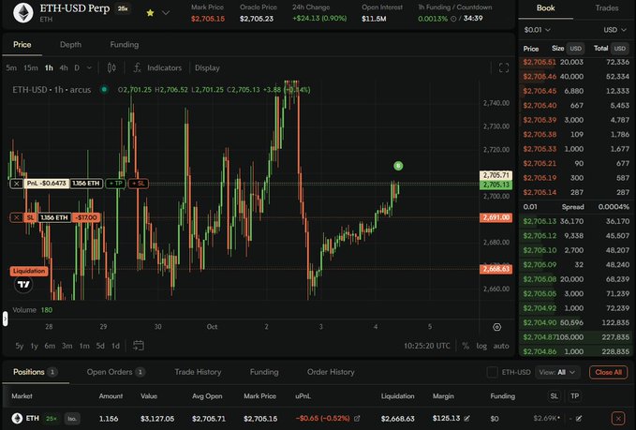Toggle the Total USD unit badge
Image resolution: width=636 pixels, height=430 pixels.
point(619,49)
